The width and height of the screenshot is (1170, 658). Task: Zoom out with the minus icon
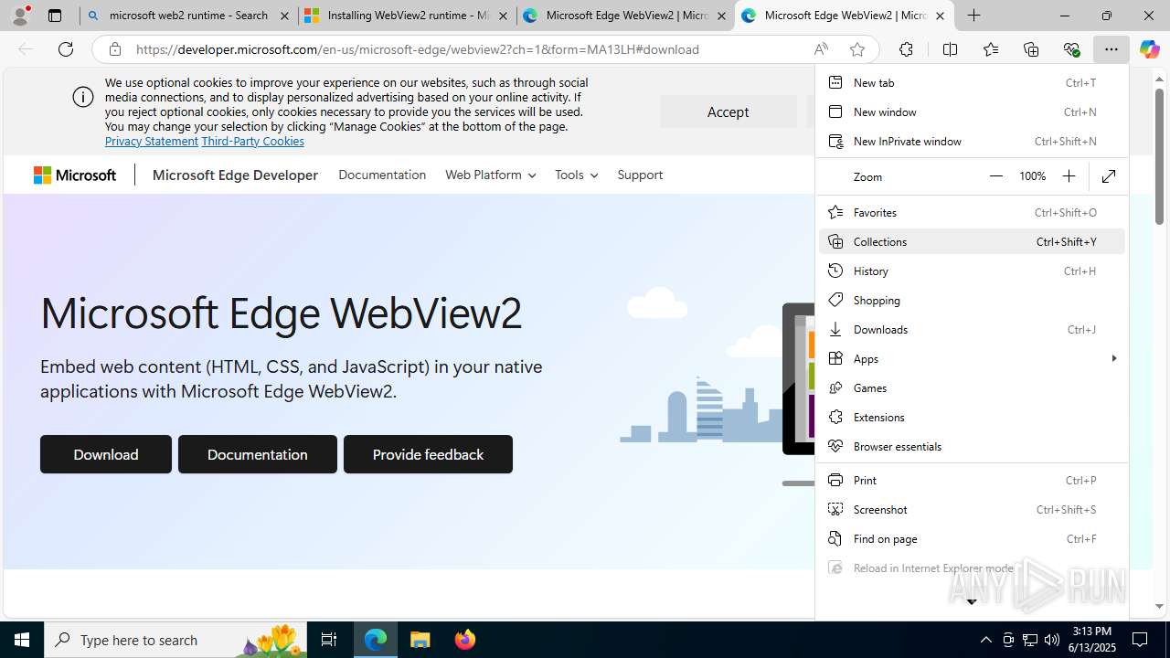point(996,176)
